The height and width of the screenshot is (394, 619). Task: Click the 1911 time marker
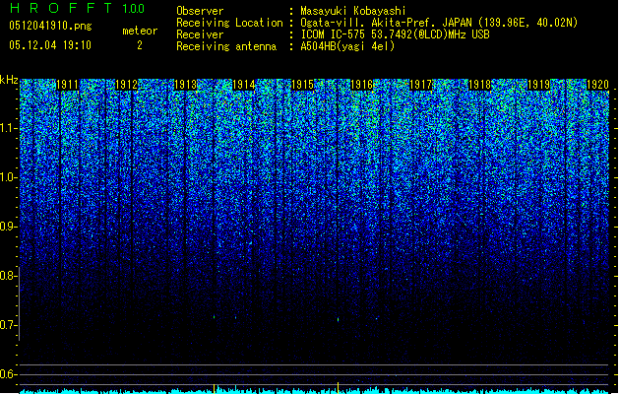coord(67,85)
